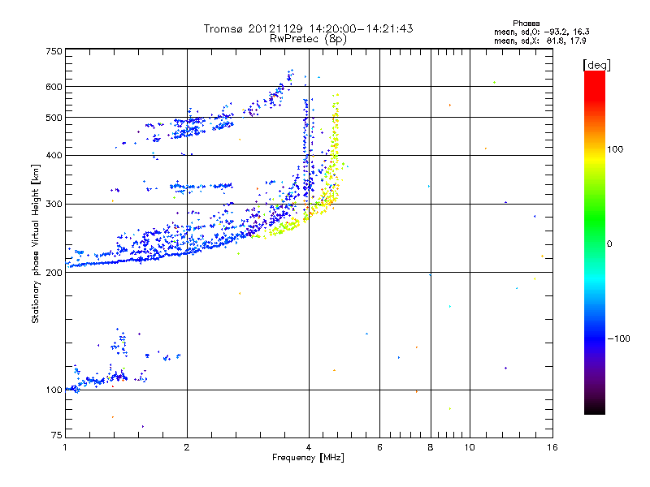Click the plot title 'Tromsø 20121129 14:20:00-14:21:43'
650x487 pixels.
click(308, 28)
